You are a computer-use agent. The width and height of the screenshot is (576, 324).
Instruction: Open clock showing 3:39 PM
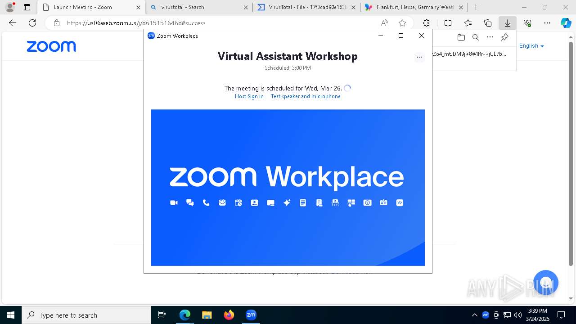537,315
